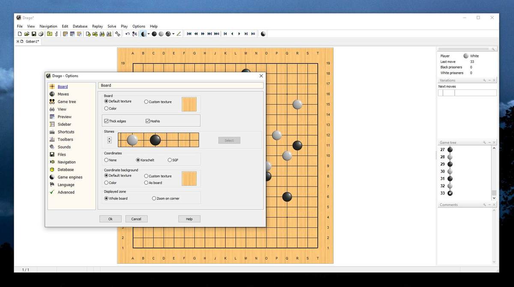Select Board Custom texture radio button
Screen dimensions: 514x287
pos(146,102)
